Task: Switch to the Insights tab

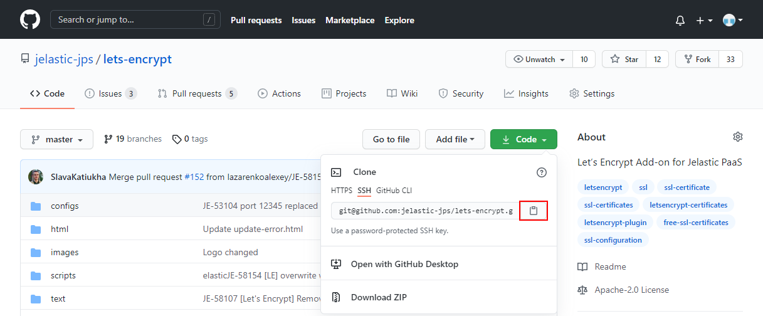Action: pos(526,93)
